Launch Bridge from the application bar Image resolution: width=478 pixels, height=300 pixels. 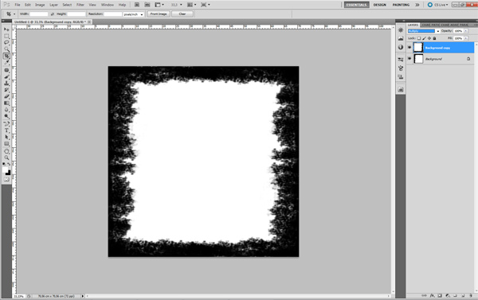click(137, 5)
